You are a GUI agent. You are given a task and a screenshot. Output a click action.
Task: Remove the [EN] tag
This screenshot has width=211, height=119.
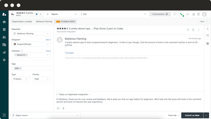[x=20, y=68]
